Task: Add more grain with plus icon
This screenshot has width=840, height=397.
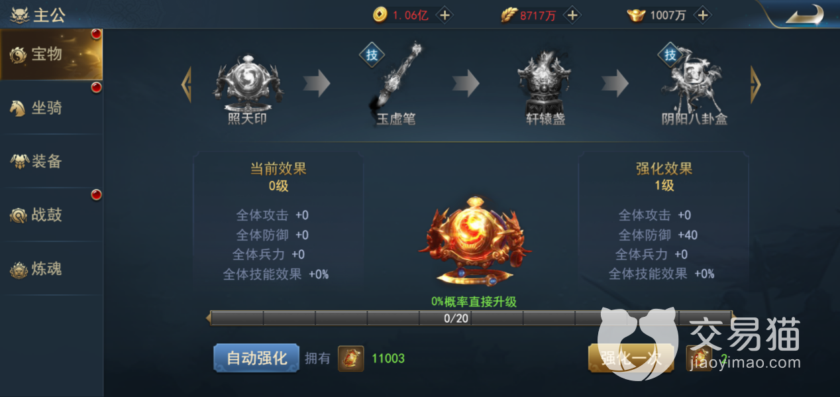Action: 573,15
